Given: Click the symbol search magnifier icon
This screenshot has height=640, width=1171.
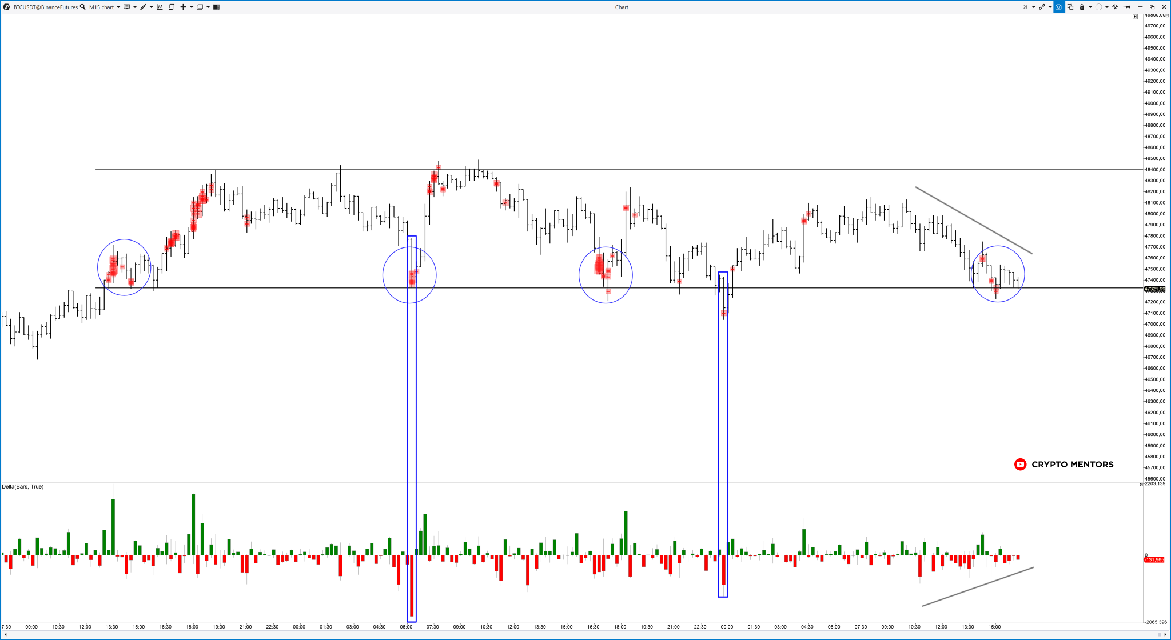Looking at the screenshot, I should tap(83, 7).
